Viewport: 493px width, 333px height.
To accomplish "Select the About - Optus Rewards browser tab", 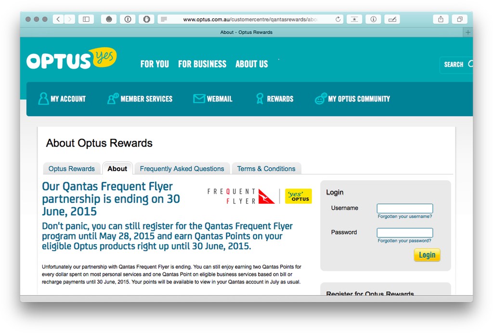I will coord(246,32).
